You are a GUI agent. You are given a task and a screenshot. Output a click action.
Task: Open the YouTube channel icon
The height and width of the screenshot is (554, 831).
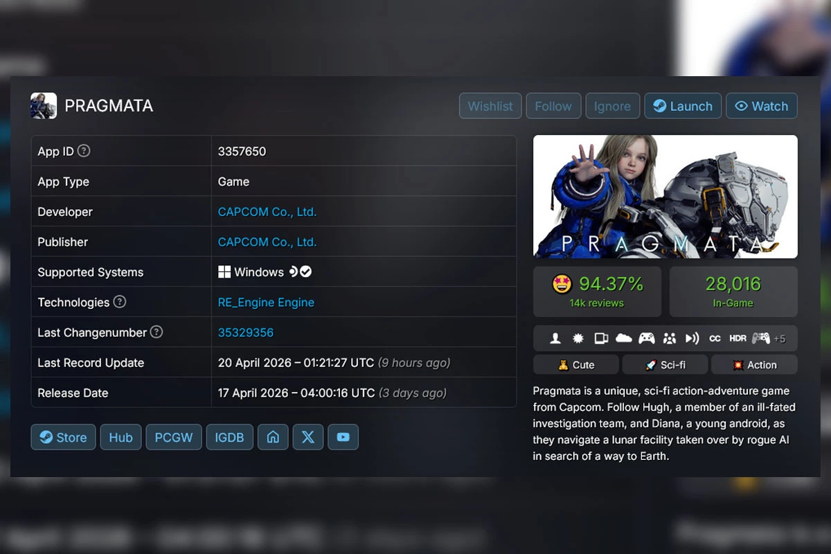343,437
